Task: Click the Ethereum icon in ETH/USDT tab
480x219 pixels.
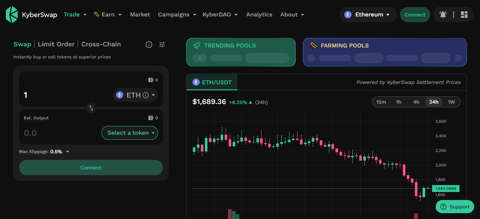Action: click(196, 82)
